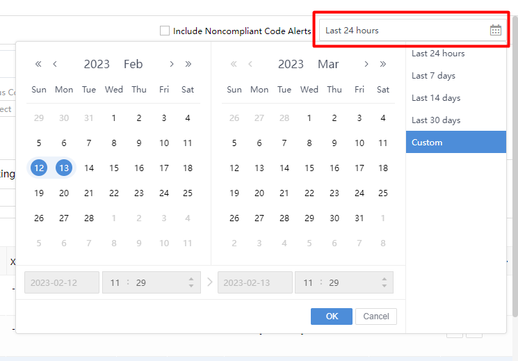Adjust the end time stepper arrows
The width and height of the screenshot is (518, 361).
[x=385, y=282]
